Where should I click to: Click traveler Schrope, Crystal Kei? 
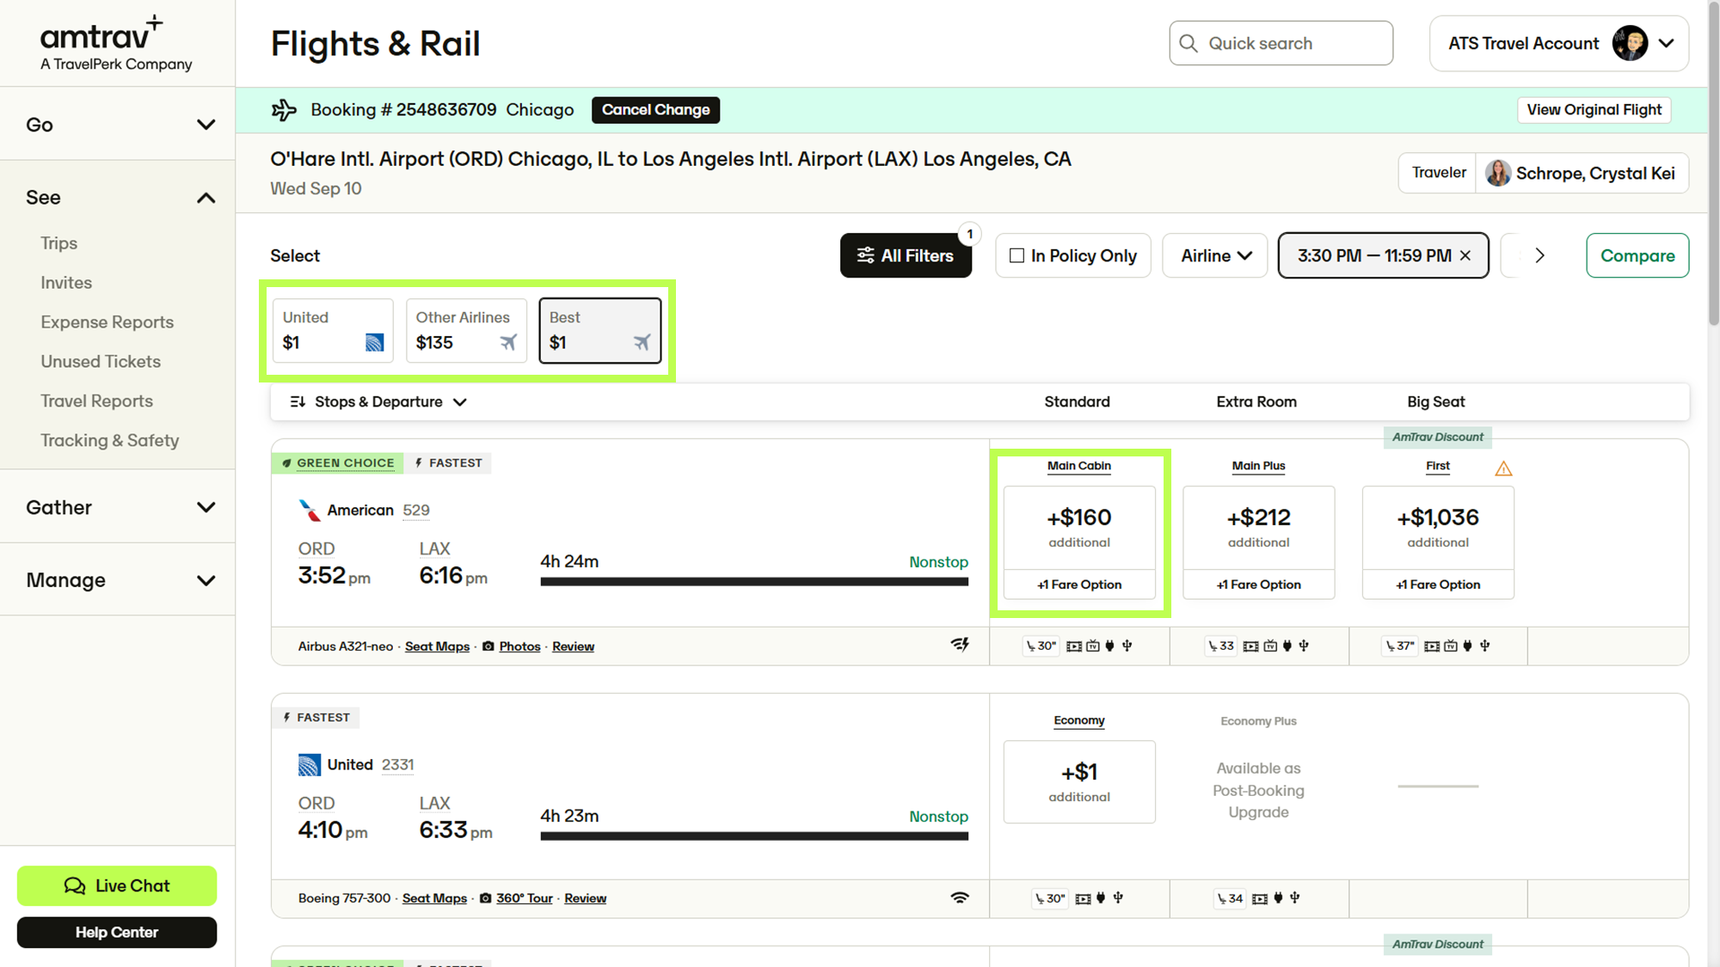click(1582, 173)
